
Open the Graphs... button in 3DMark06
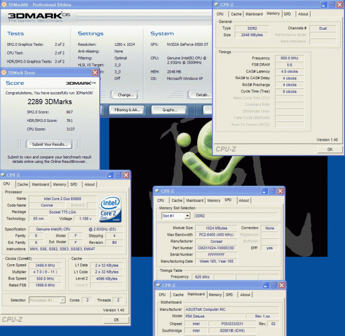tap(170, 110)
